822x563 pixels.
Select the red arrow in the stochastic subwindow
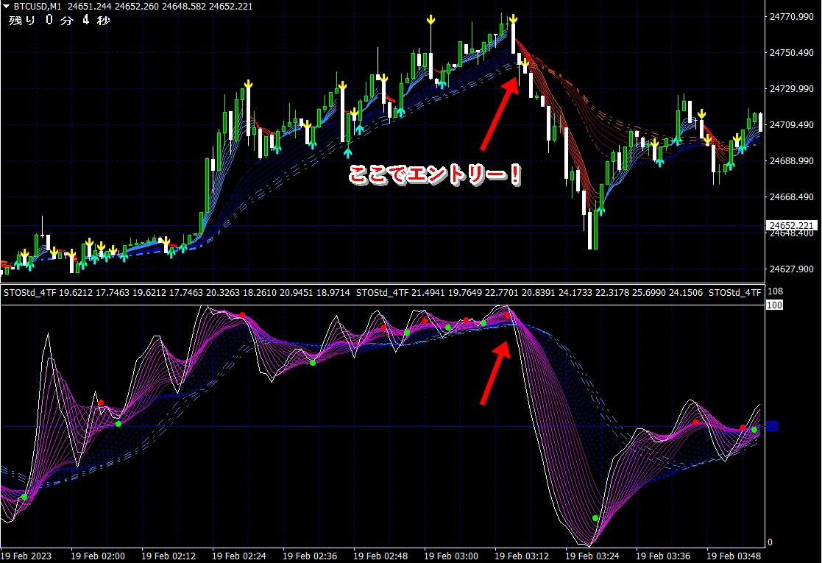[x=495, y=372]
